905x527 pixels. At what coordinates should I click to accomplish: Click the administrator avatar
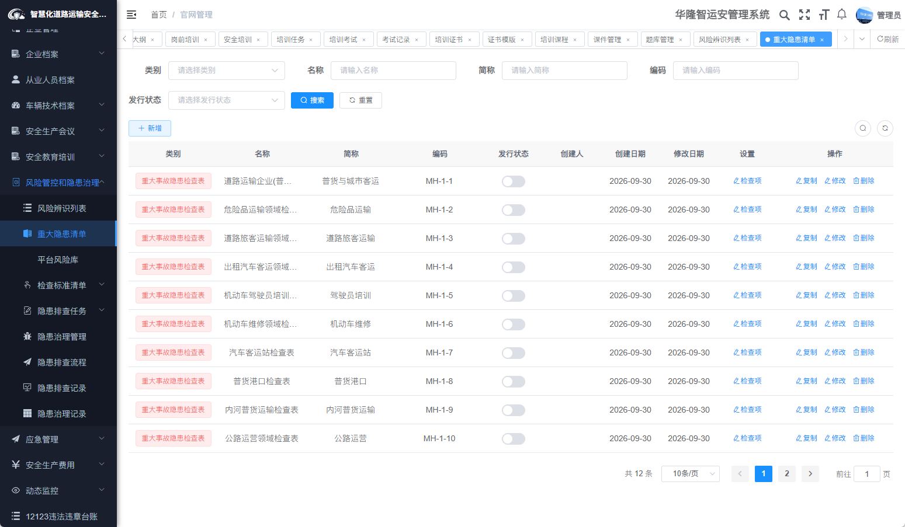coord(864,15)
